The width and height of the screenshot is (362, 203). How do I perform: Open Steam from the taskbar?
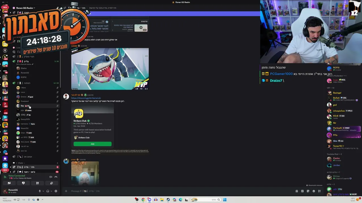click(x=168, y=200)
